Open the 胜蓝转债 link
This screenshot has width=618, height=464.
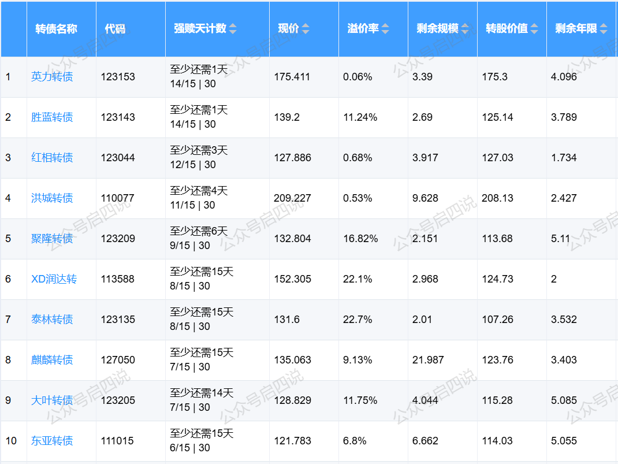click(x=52, y=117)
